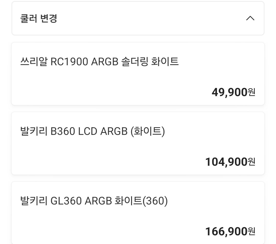Click the RC1900 product name text
The image size is (276, 244).
99,62
